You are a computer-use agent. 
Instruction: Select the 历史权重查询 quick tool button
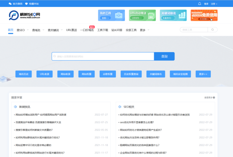131,74
